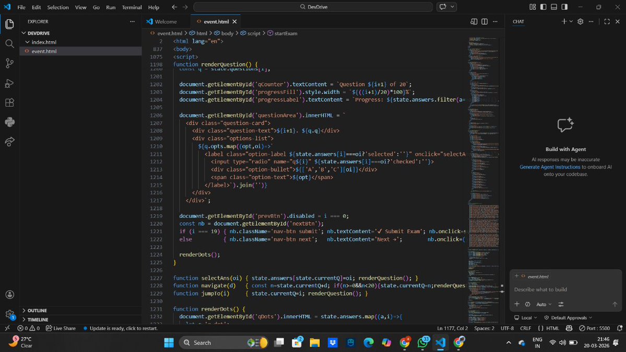Open the Configure Tools icon in chat input
626x352 pixels.
tap(561, 304)
